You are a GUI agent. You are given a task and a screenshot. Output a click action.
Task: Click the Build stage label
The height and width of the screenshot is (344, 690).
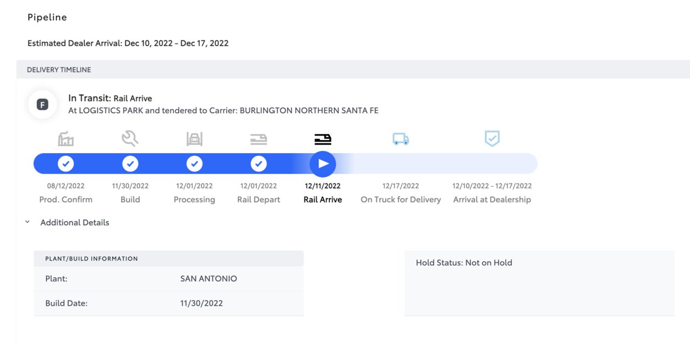pyautogui.click(x=130, y=199)
